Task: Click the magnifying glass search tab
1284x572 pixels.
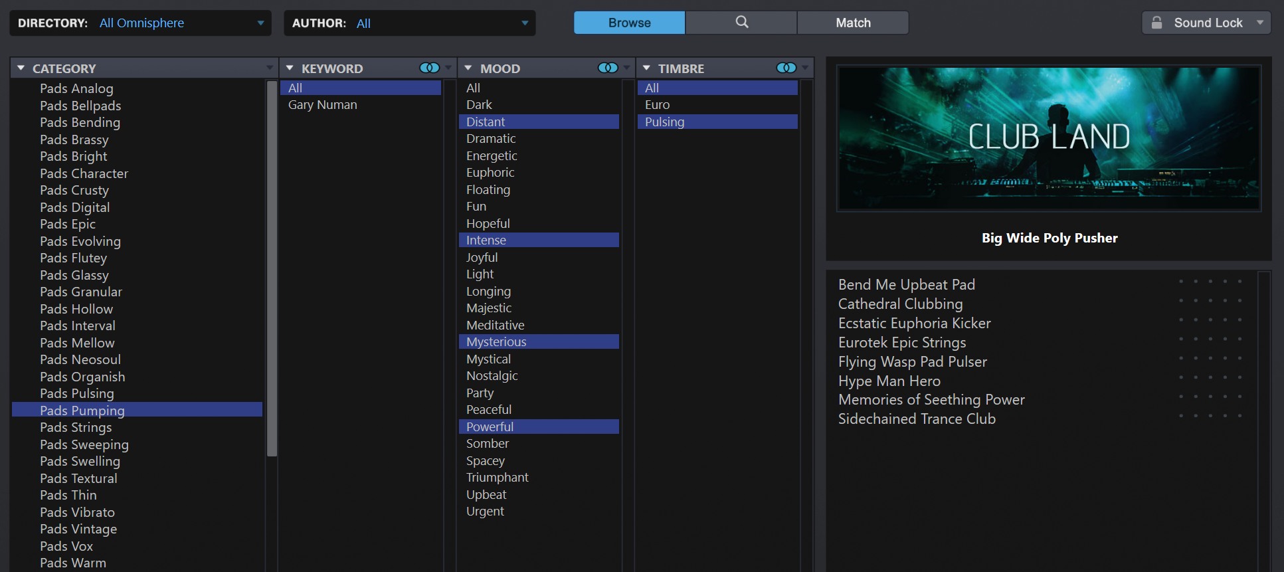Action: 741,23
